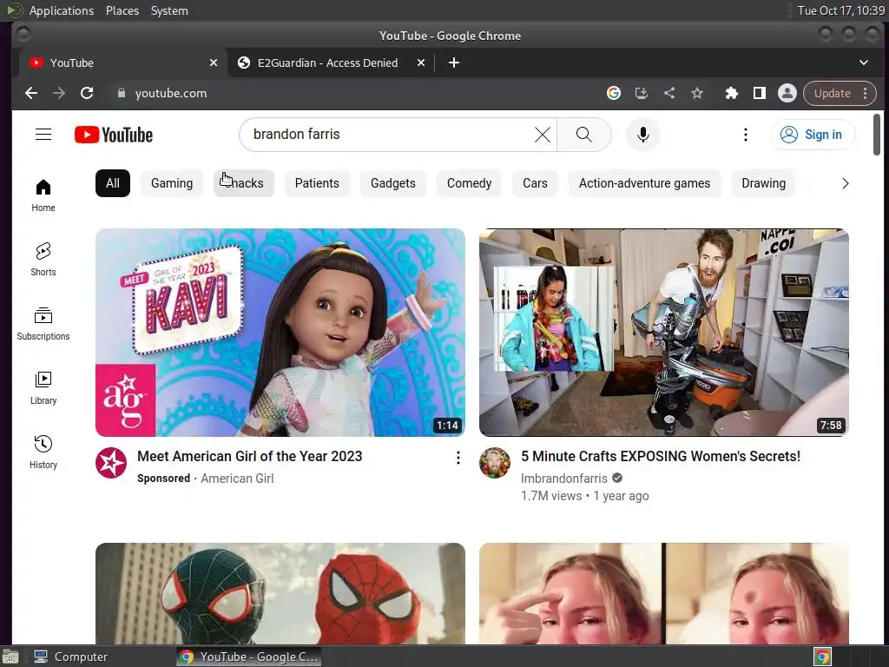Open three-dot menu of American Girl ad
Image resolution: width=889 pixels, height=667 pixels.
coord(458,458)
